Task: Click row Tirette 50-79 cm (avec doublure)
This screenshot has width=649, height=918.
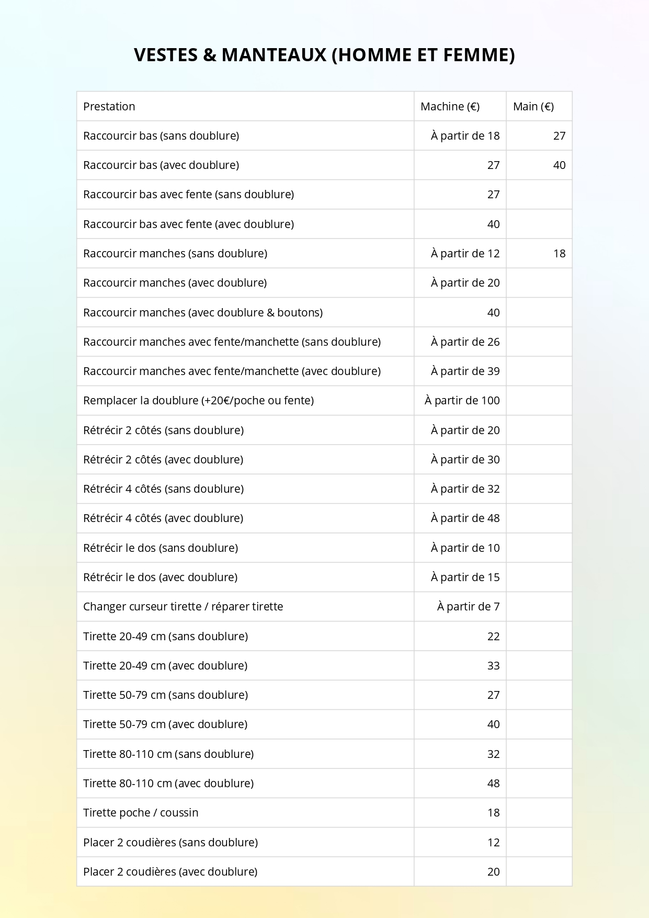Action: point(324,724)
